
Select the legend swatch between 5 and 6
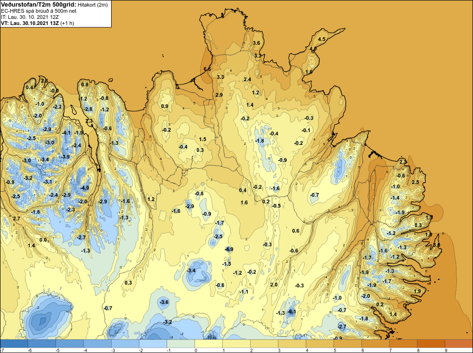point(348,344)
